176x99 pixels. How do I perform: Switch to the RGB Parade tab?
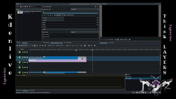click(x=19, y=90)
